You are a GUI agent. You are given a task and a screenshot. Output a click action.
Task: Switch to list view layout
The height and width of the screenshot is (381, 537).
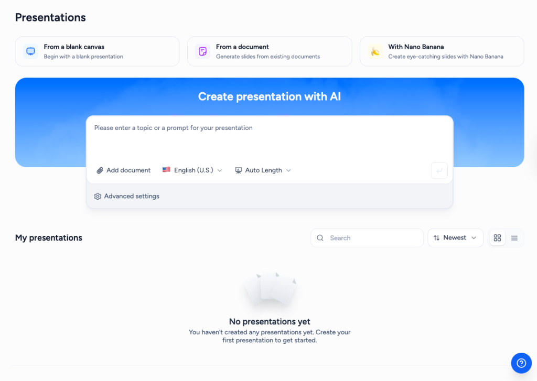[514, 238]
